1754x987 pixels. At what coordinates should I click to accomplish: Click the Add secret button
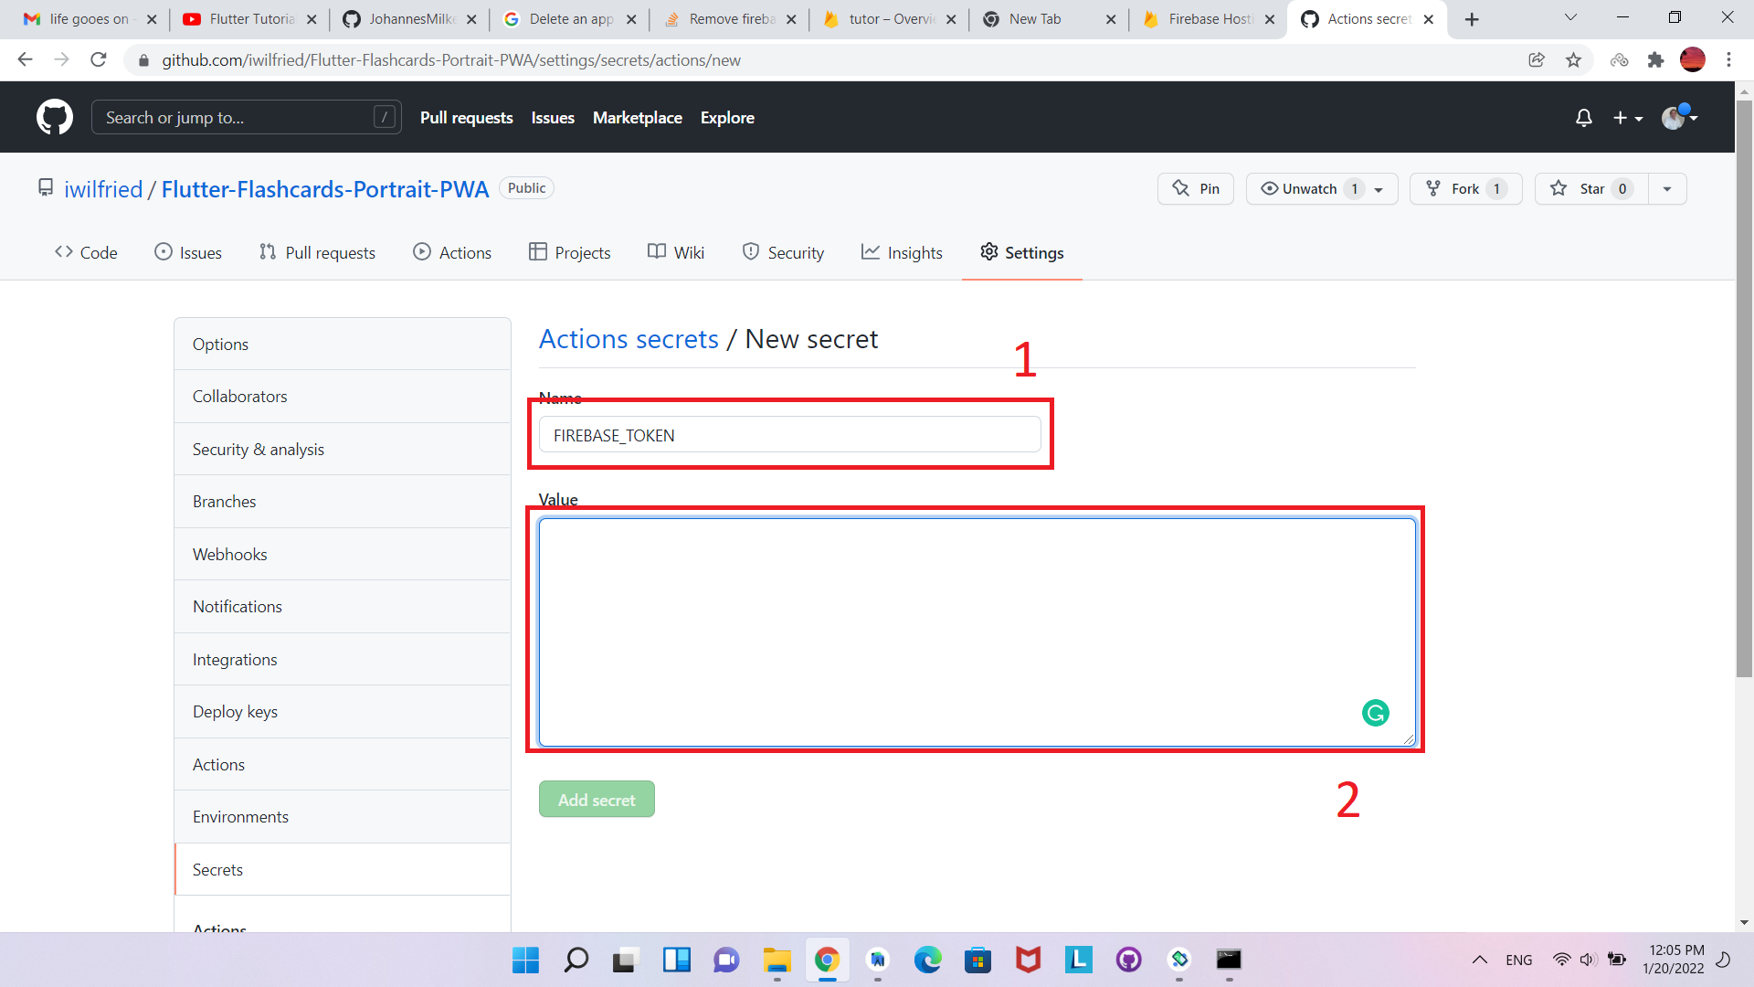coord(597,799)
